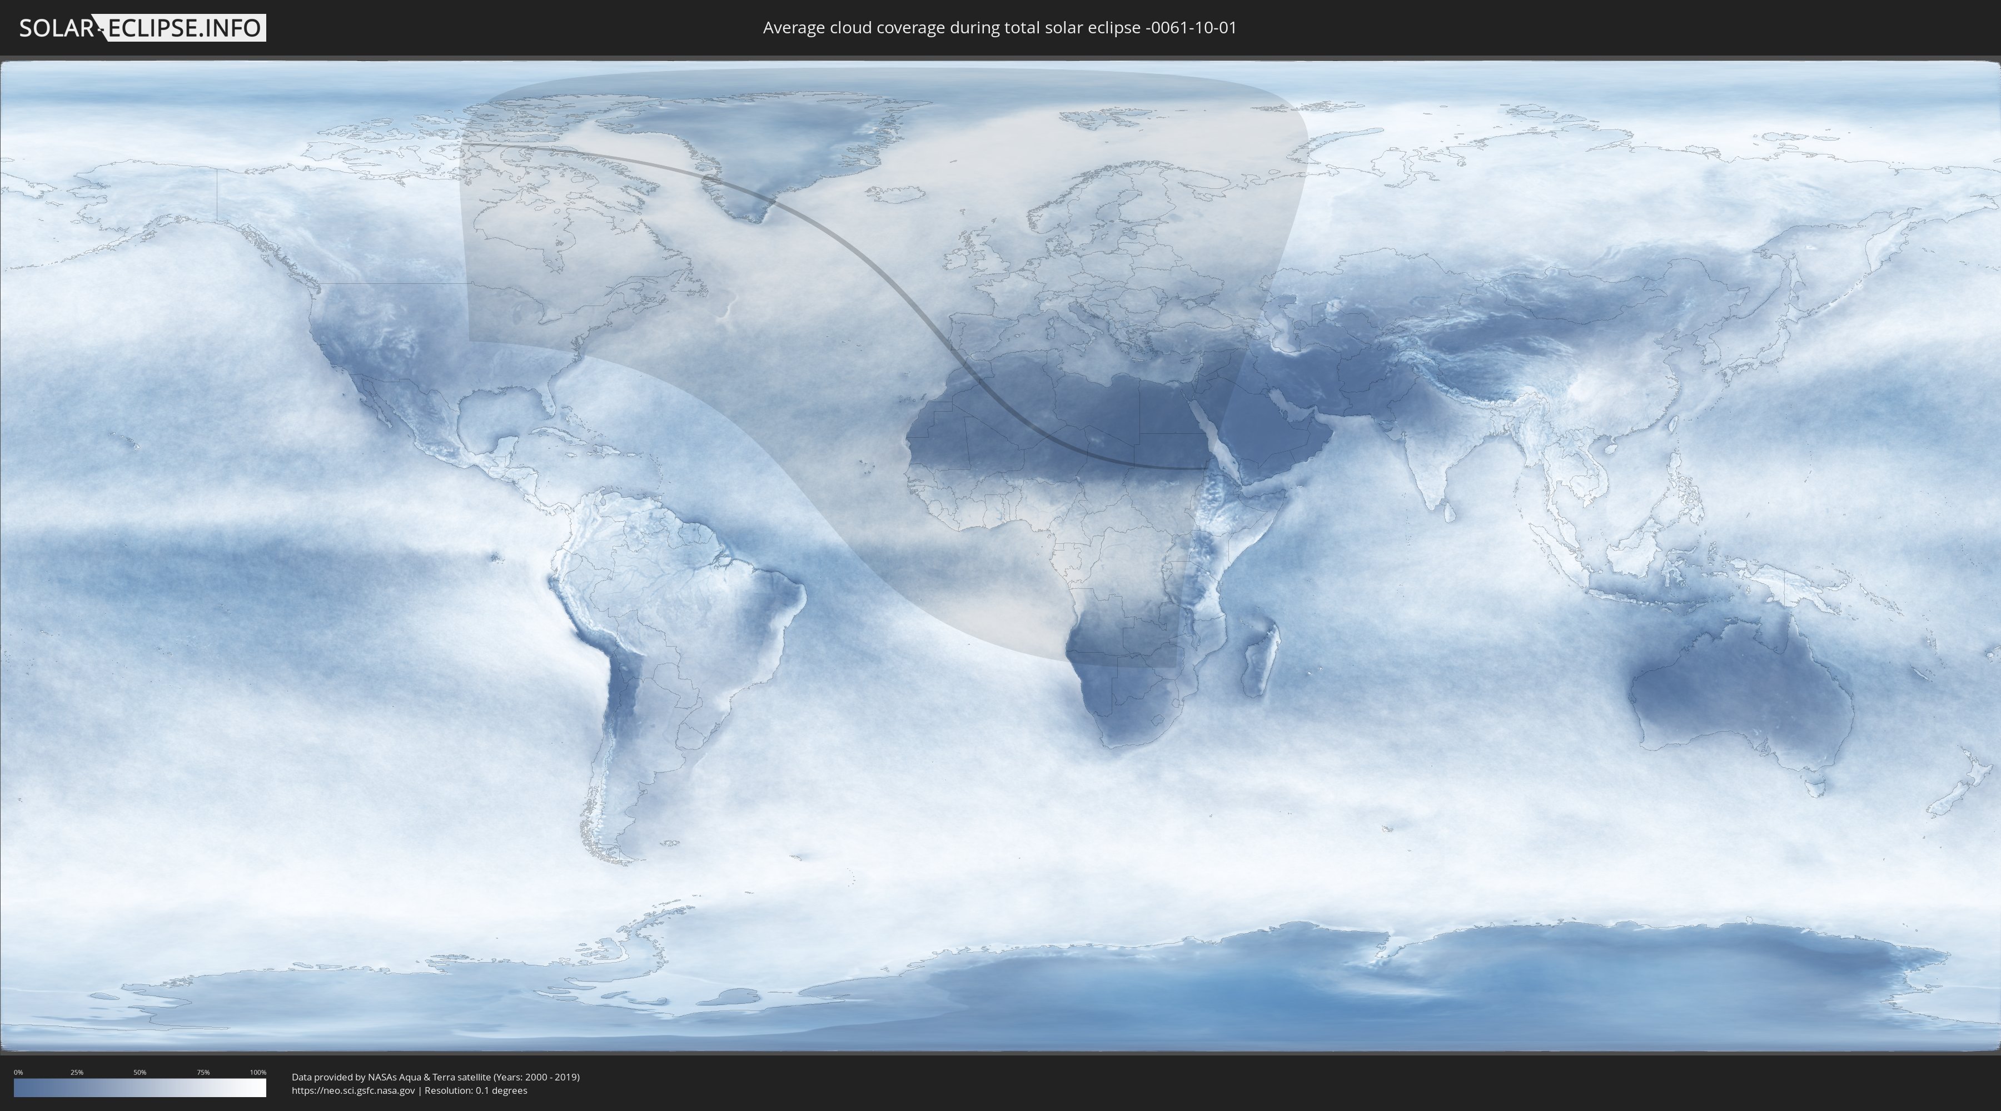Click the neo.sci.gsfc.nasa.gov URL text

(354, 1090)
